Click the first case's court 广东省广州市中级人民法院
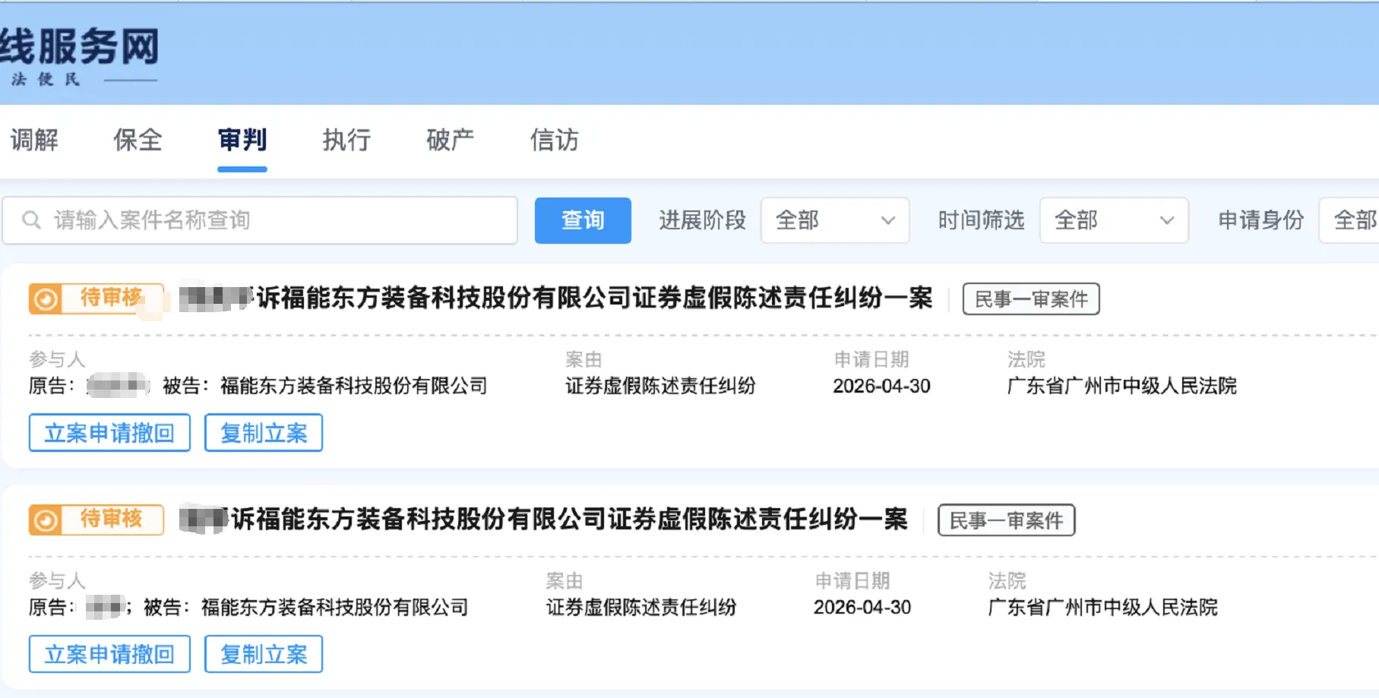 (1121, 386)
